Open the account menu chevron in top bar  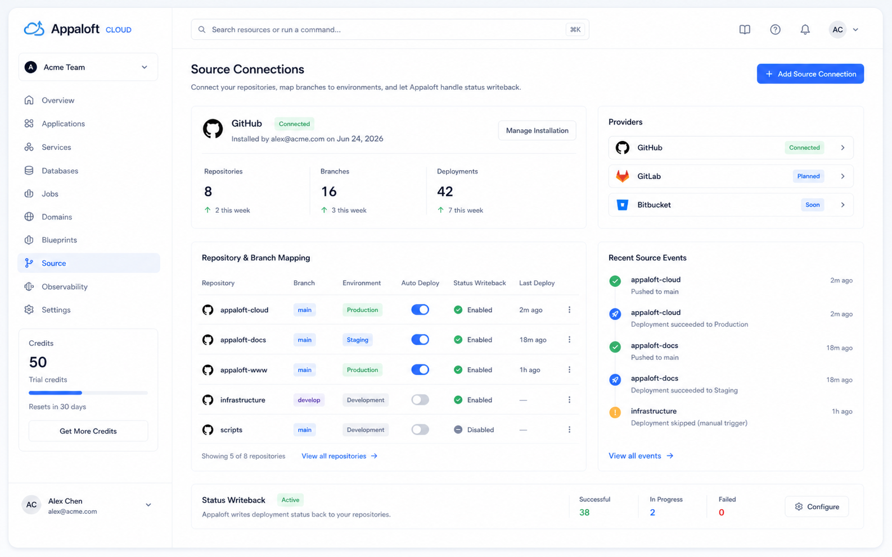(855, 30)
